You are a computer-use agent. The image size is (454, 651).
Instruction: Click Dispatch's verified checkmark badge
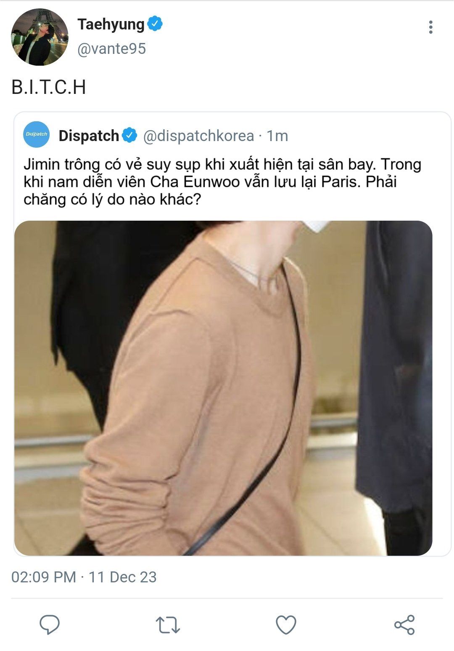(130, 136)
